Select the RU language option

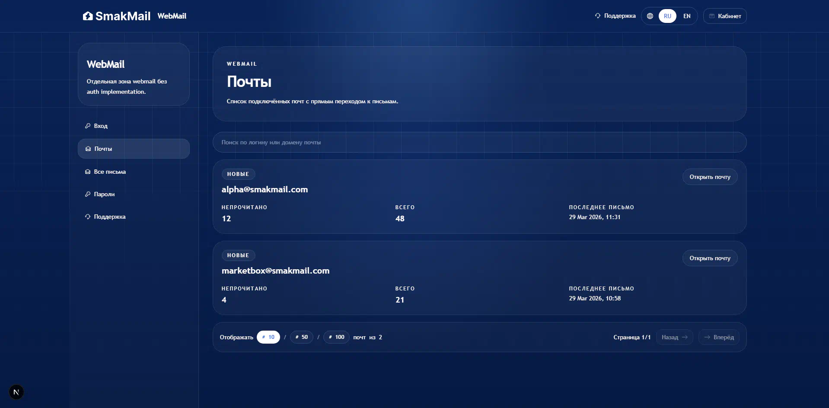[x=667, y=16]
